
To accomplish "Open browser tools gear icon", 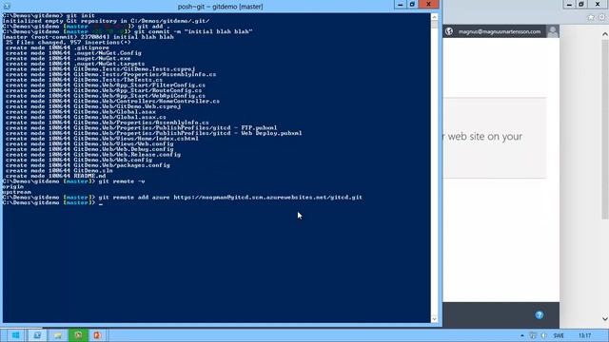I will pyautogui.click(x=602, y=17).
